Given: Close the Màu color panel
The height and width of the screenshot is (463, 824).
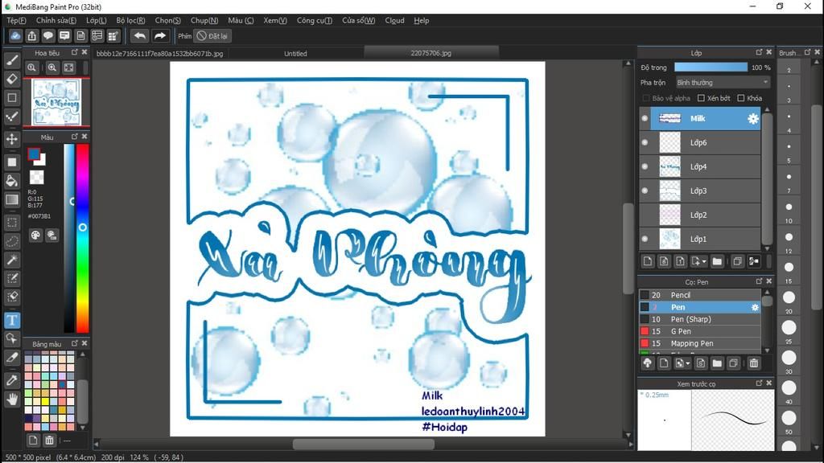Looking at the screenshot, I should tap(84, 137).
